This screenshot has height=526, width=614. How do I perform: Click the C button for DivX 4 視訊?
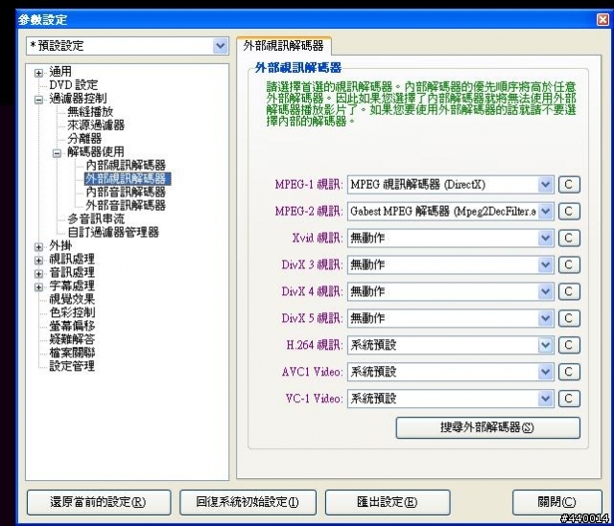[569, 292]
